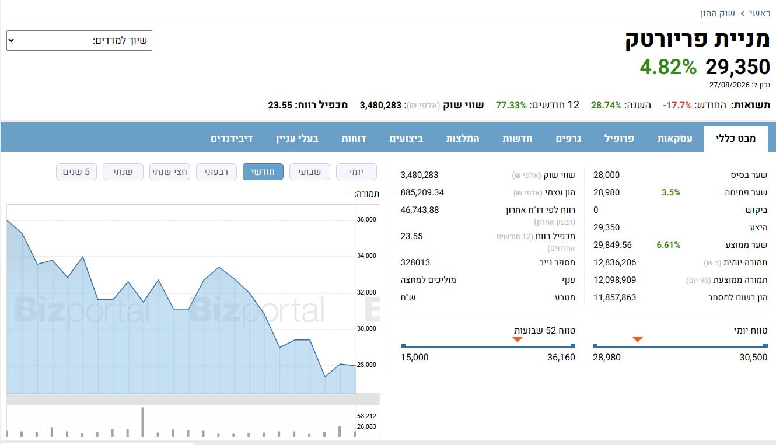The height and width of the screenshot is (445, 776).
Task: Click the yearly return 28.74%
Action: tap(606, 106)
